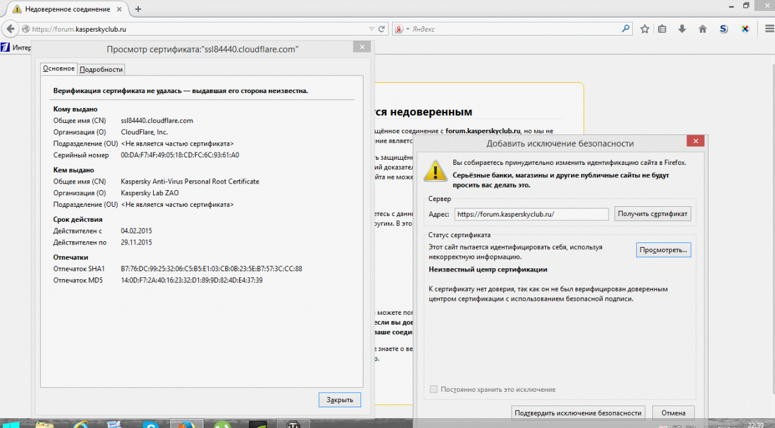Confirm with 'Подтвердить исключение безопасности'
Image resolution: width=775 pixels, height=428 pixels.
tap(578, 413)
